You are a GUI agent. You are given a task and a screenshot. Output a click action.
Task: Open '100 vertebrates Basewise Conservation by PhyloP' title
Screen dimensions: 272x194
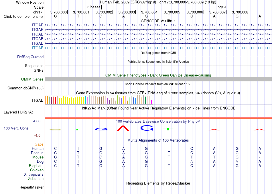[x=158, y=122]
